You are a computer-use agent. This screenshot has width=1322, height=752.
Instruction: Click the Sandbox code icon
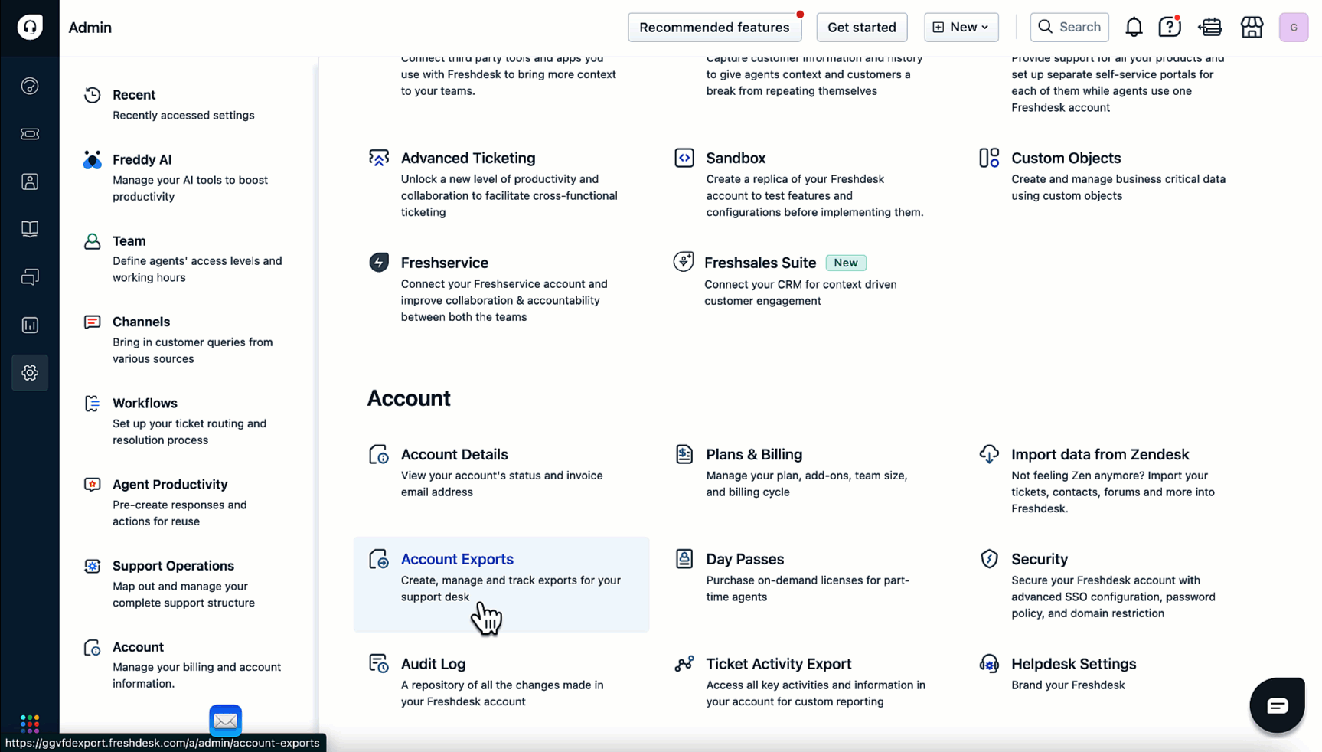pos(684,158)
